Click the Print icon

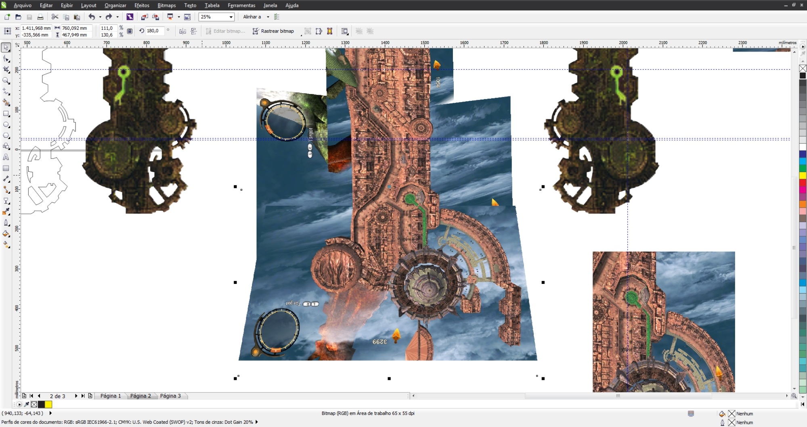point(40,17)
